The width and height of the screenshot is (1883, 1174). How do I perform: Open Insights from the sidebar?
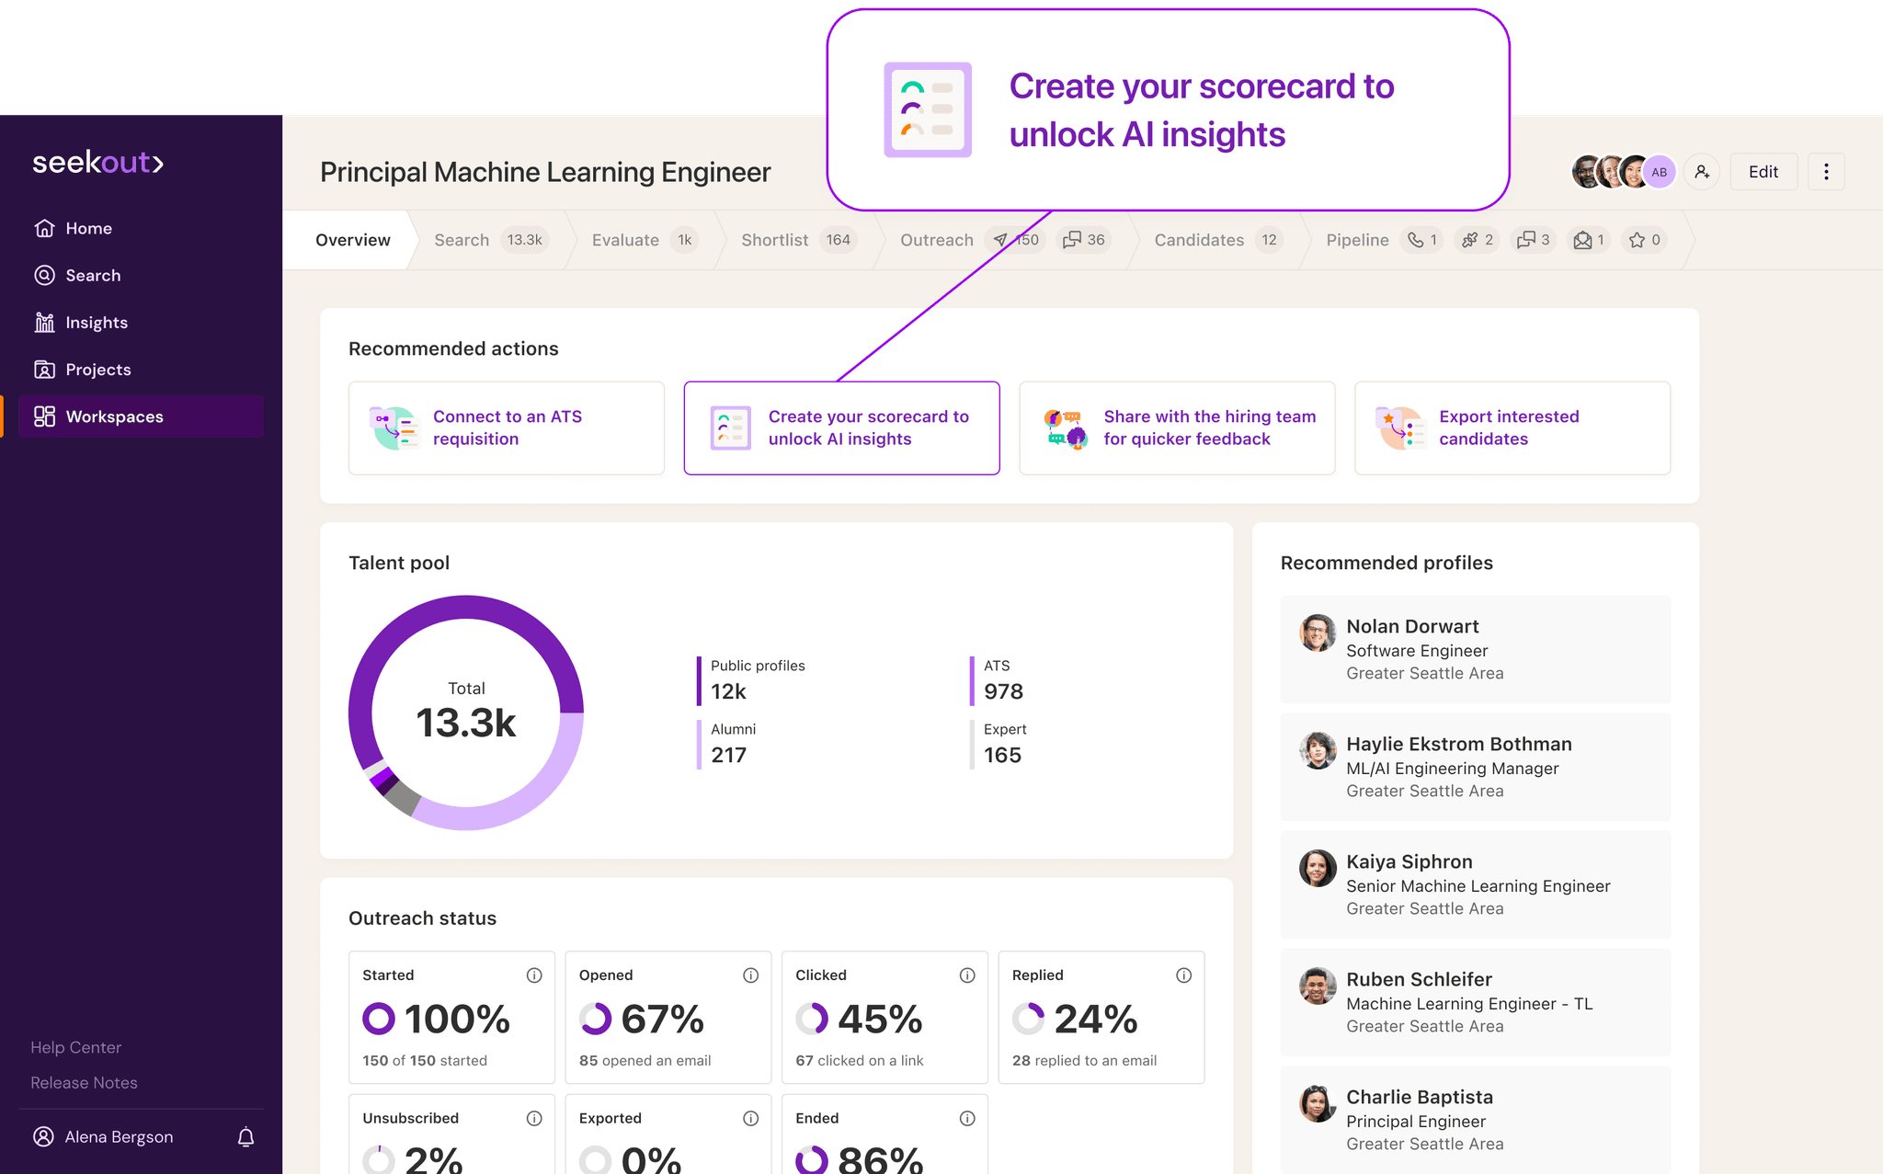(97, 322)
